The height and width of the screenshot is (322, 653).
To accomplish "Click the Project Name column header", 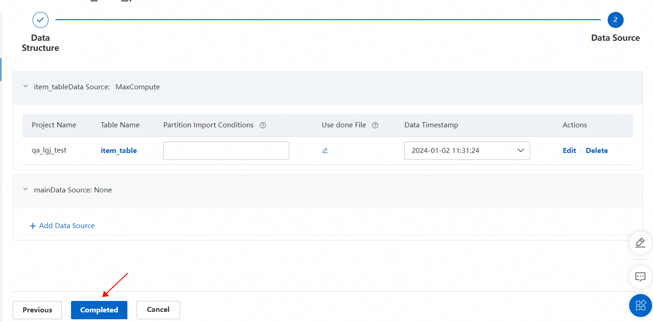I will (x=54, y=125).
